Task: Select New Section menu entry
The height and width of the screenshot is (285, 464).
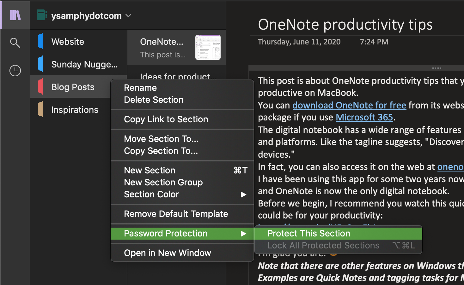Action: [x=182, y=170]
